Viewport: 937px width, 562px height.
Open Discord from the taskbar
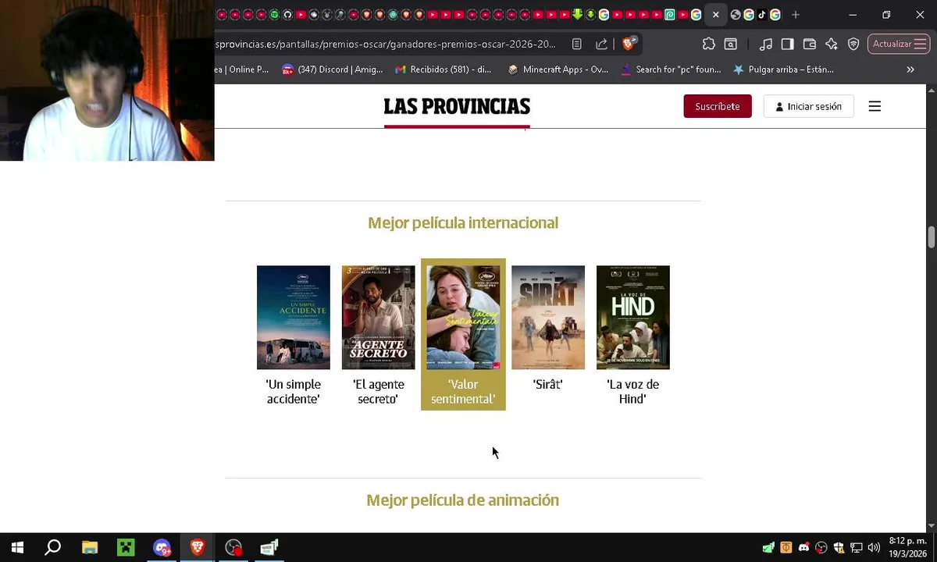pos(162,547)
